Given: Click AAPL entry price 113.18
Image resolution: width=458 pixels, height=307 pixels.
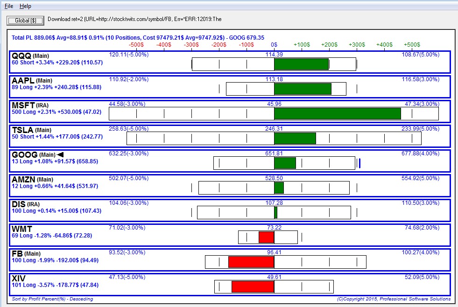Looking at the screenshot, I should [274, 79].
